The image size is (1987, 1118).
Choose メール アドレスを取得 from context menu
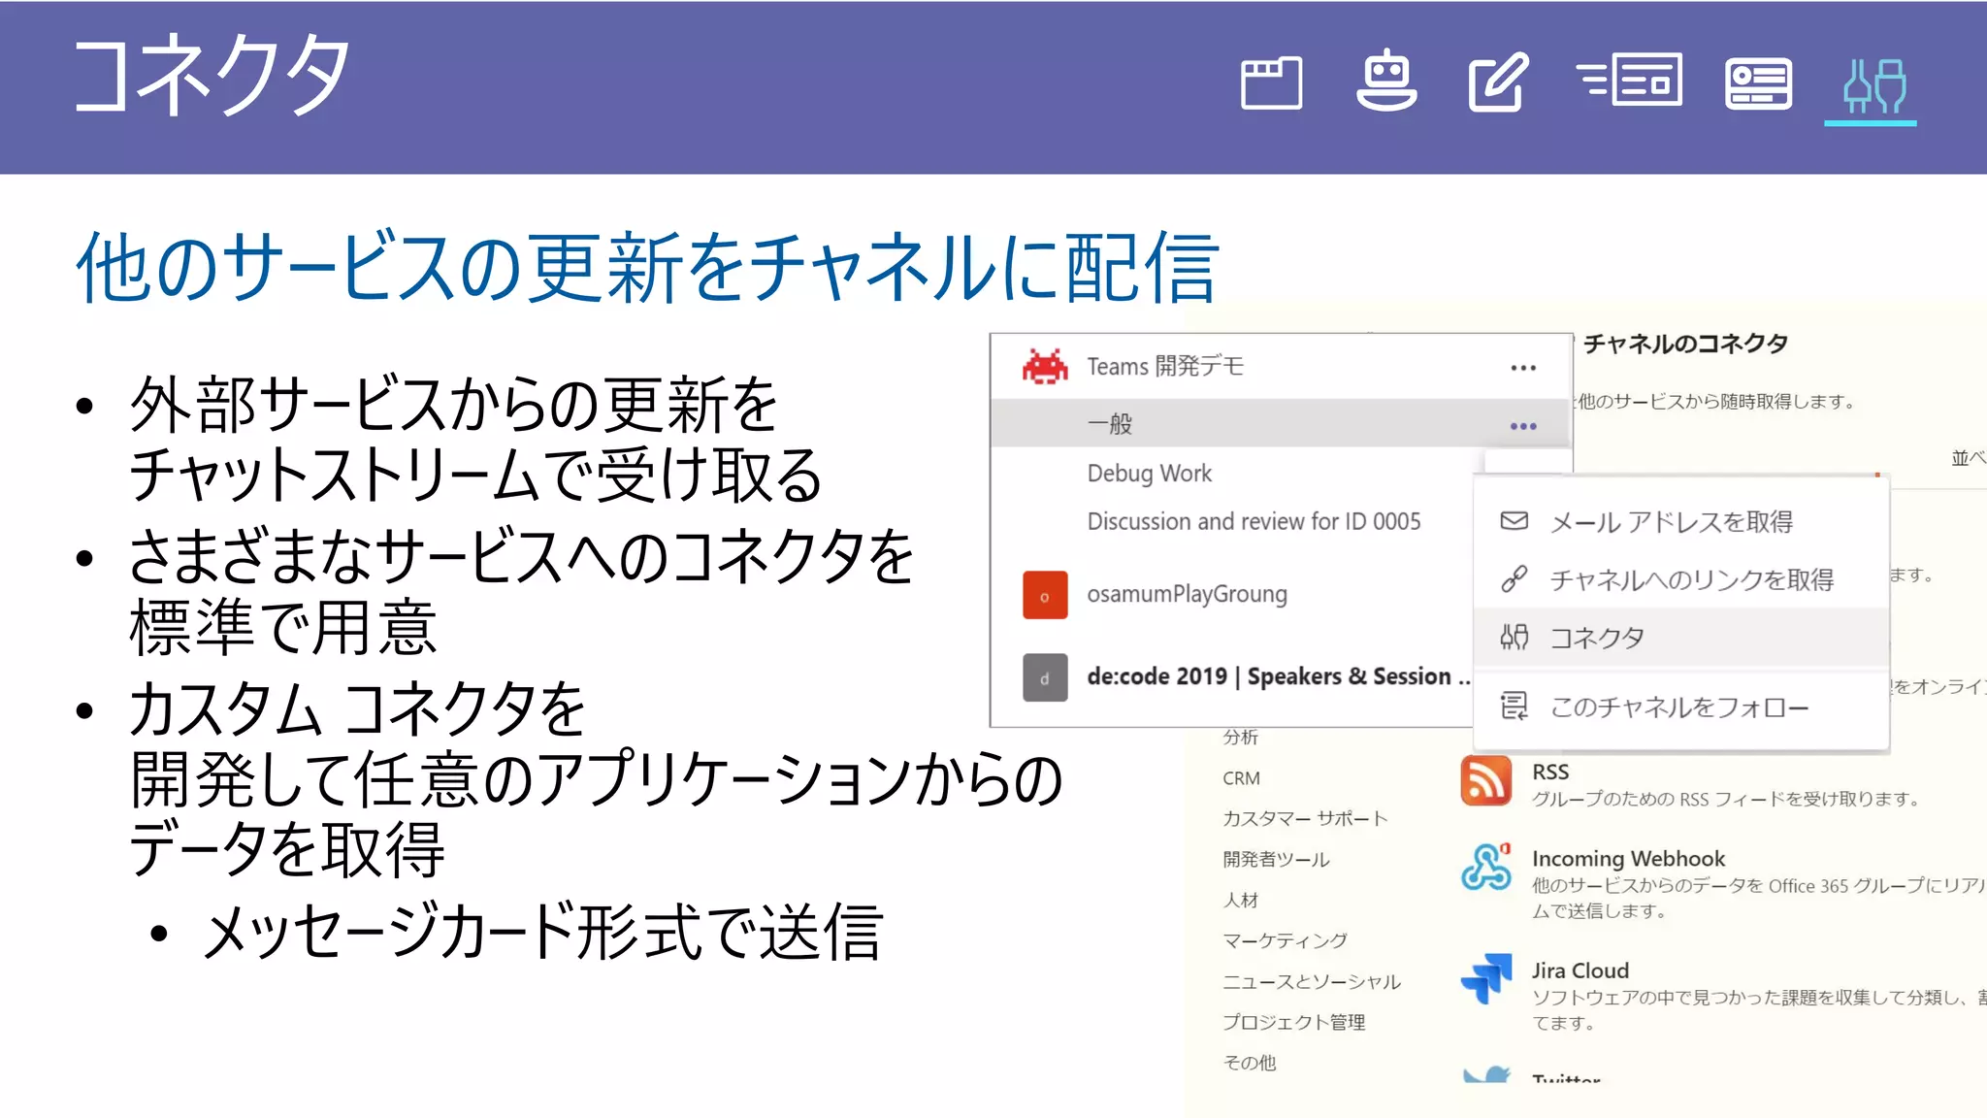[x=1681, y=521]
